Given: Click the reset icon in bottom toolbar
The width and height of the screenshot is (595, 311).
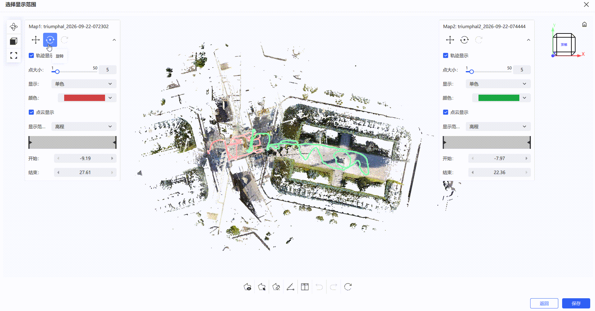Looking at the screenshot, I should pos(348,287).
